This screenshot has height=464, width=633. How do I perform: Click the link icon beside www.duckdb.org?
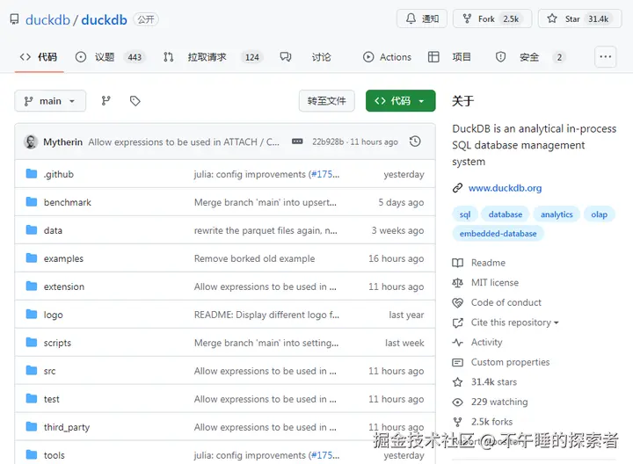click(x=457, y=188)
